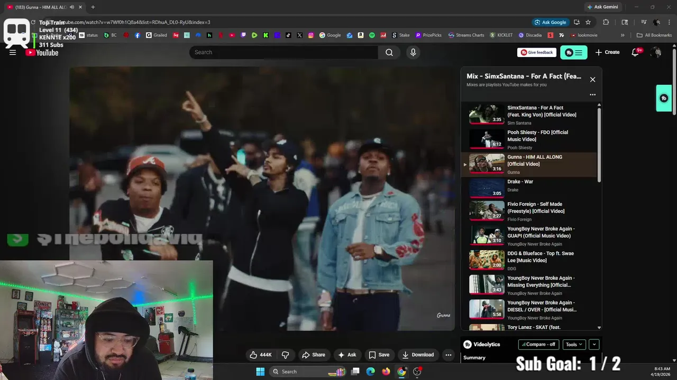Play YoungBoy - Missing Everything video
This screenshot has height=380, width=677.
(x=529, y=286)
